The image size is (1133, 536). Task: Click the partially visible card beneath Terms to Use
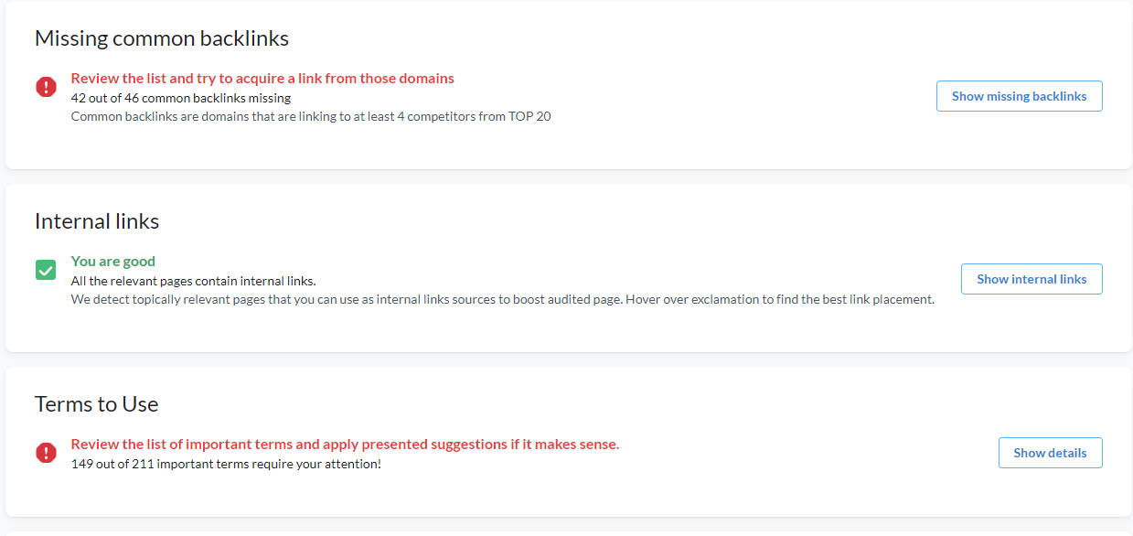569,533
